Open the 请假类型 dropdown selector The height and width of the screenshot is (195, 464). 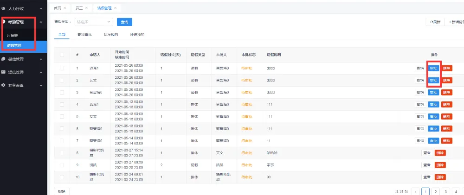tap(93, 22)
